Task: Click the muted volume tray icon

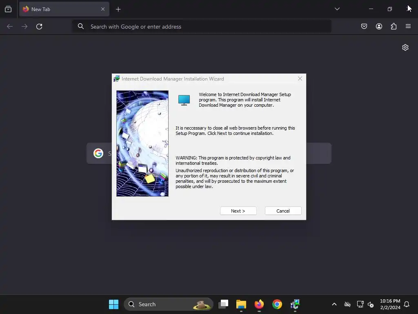Action: point(371,304)
